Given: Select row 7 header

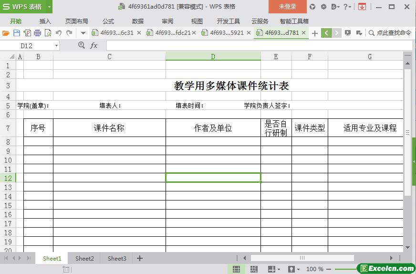Looking at the screenshot, I should point(8,128).
